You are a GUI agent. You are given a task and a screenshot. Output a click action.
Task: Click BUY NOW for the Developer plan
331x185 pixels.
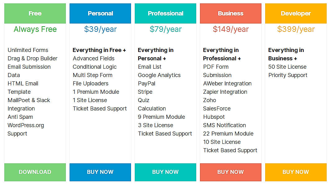[x=296, y=172]
